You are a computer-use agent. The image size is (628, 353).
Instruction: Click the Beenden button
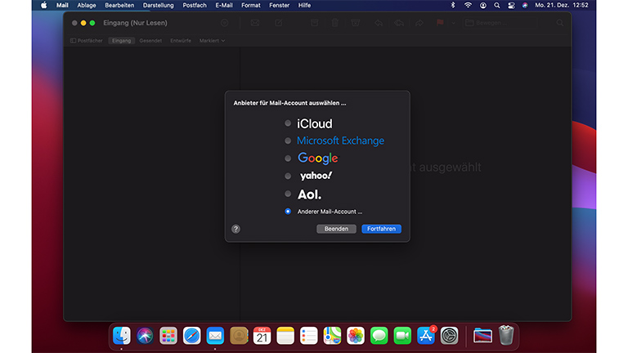pos(336,229)
